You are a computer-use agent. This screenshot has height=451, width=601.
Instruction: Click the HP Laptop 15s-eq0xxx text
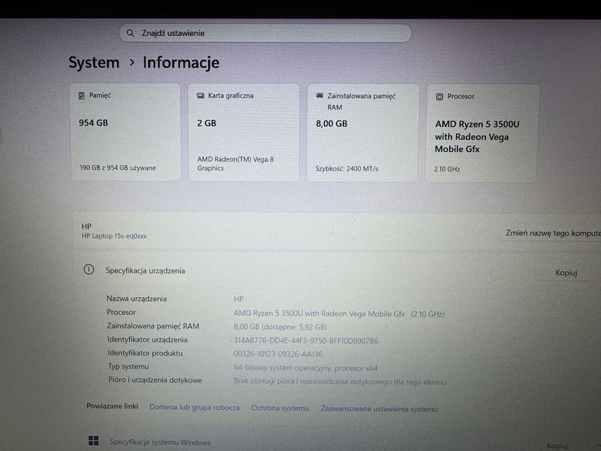coord(114,236)
